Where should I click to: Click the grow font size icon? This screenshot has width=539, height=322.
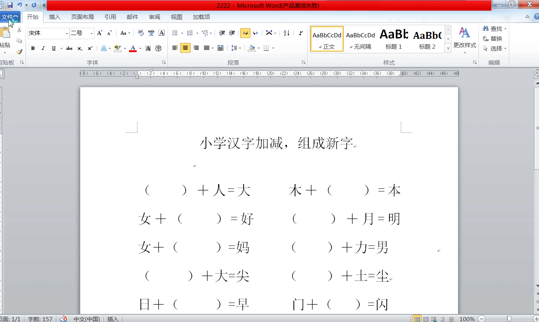tap(99, 33)
